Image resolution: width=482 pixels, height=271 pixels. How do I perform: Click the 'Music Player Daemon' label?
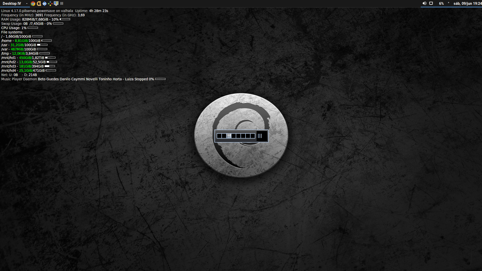(x=19, y=79)
